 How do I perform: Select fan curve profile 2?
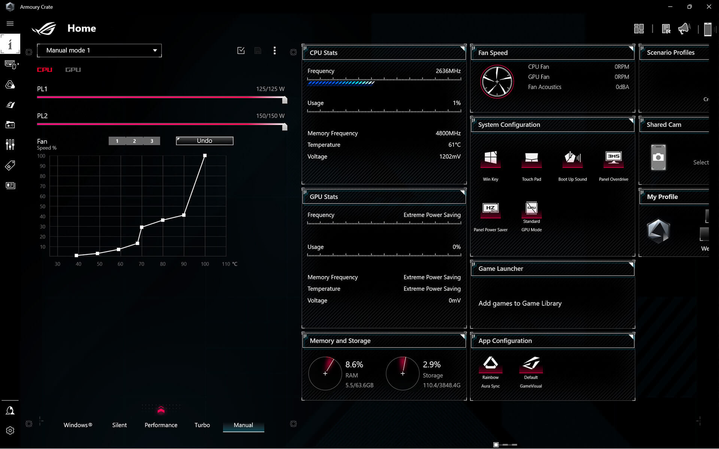click(134, 141)
